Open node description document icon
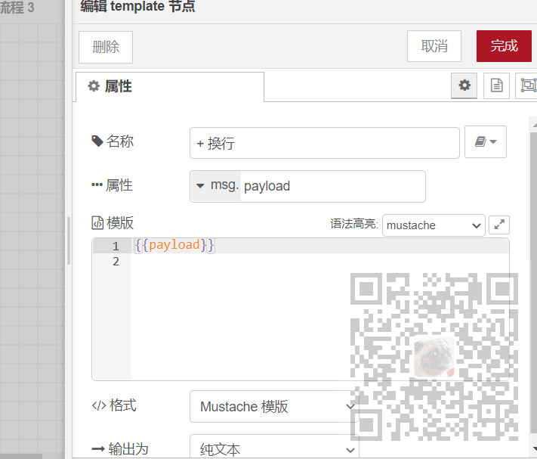Viewport: 537px width, 459px height. [x=496, y=85]
